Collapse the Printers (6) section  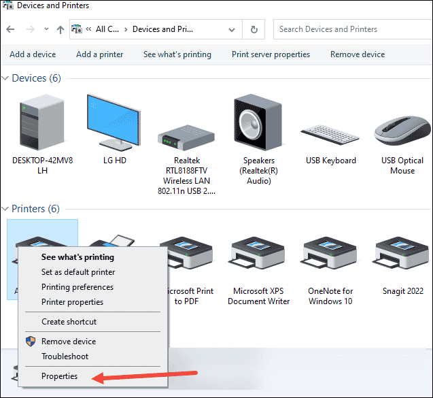coord(5,209)
